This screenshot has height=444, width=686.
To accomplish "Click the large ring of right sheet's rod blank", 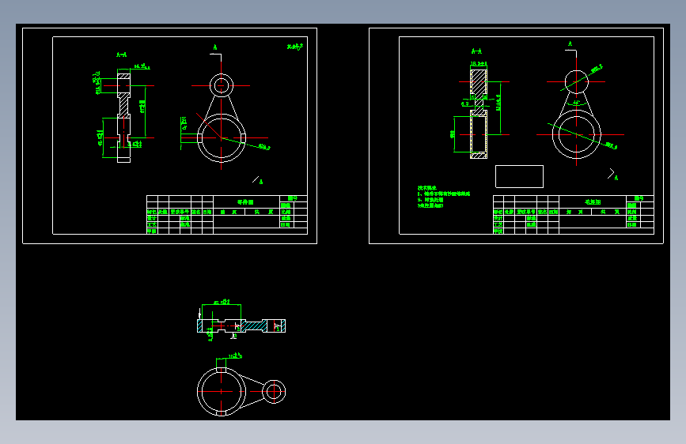I will pyautogui.click(x=576, y=134).
